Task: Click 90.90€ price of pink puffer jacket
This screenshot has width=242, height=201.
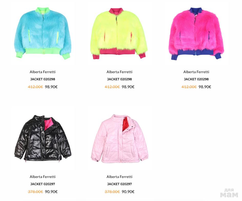Action: 128,192
